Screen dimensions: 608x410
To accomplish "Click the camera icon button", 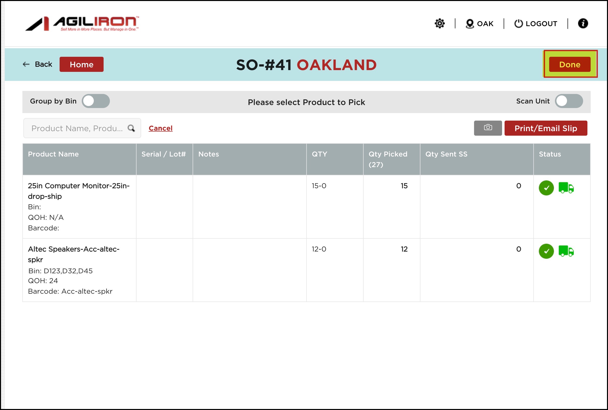I will click(488, 128).
